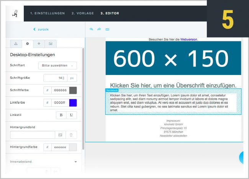The width and height of the screenshot is (249, 179).
Task: Open the Webversion link in the email
Action: [188, 39]
